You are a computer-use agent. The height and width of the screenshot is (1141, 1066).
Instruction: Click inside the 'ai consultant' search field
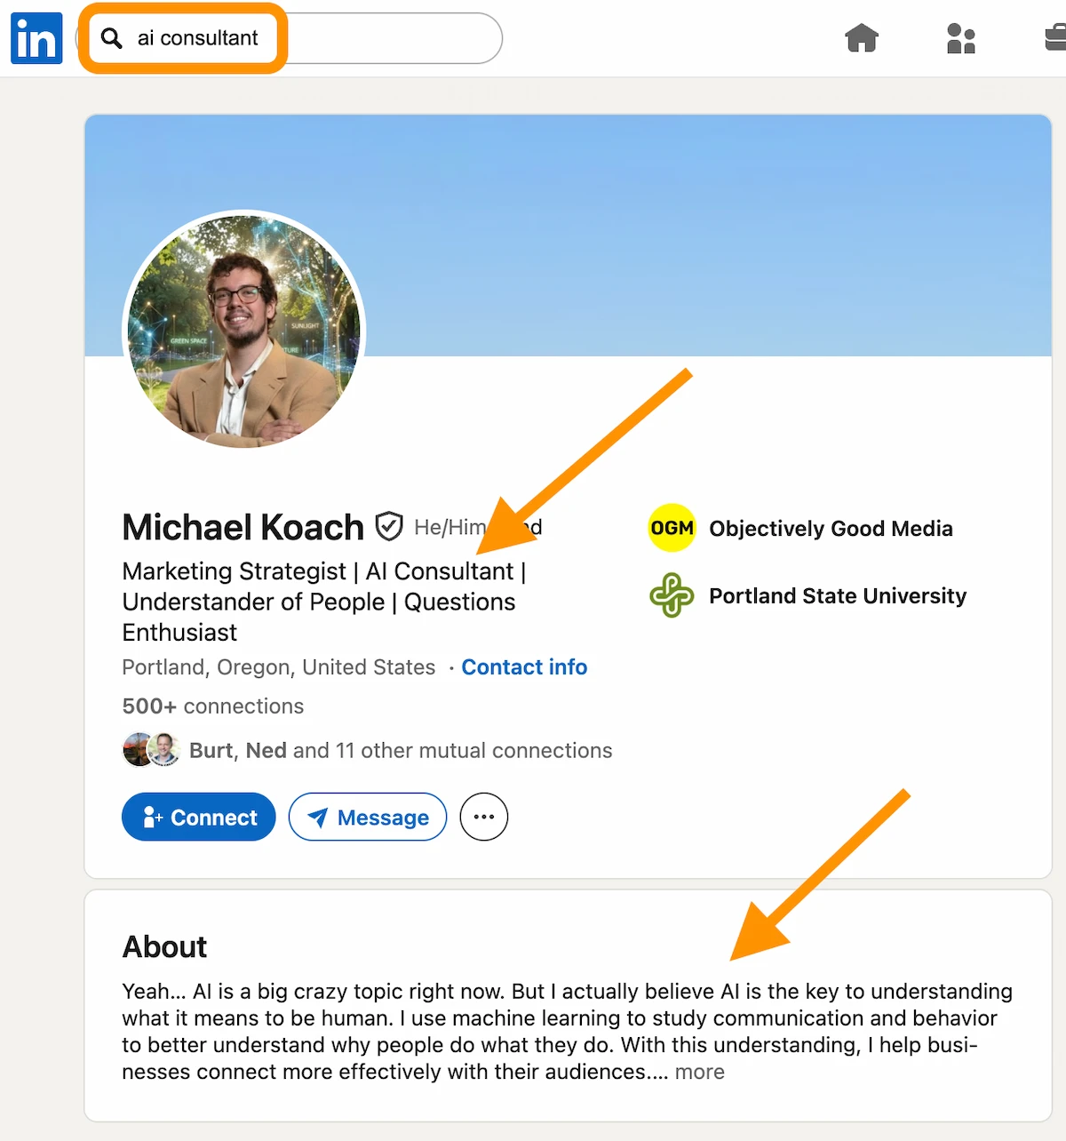coord(195,38)
